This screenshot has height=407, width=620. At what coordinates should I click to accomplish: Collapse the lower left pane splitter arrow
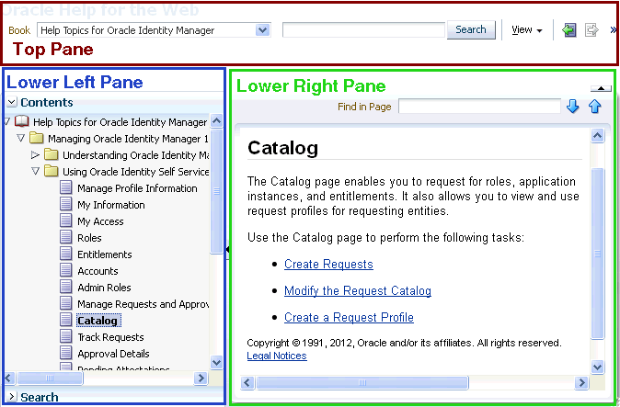[227, 249]
